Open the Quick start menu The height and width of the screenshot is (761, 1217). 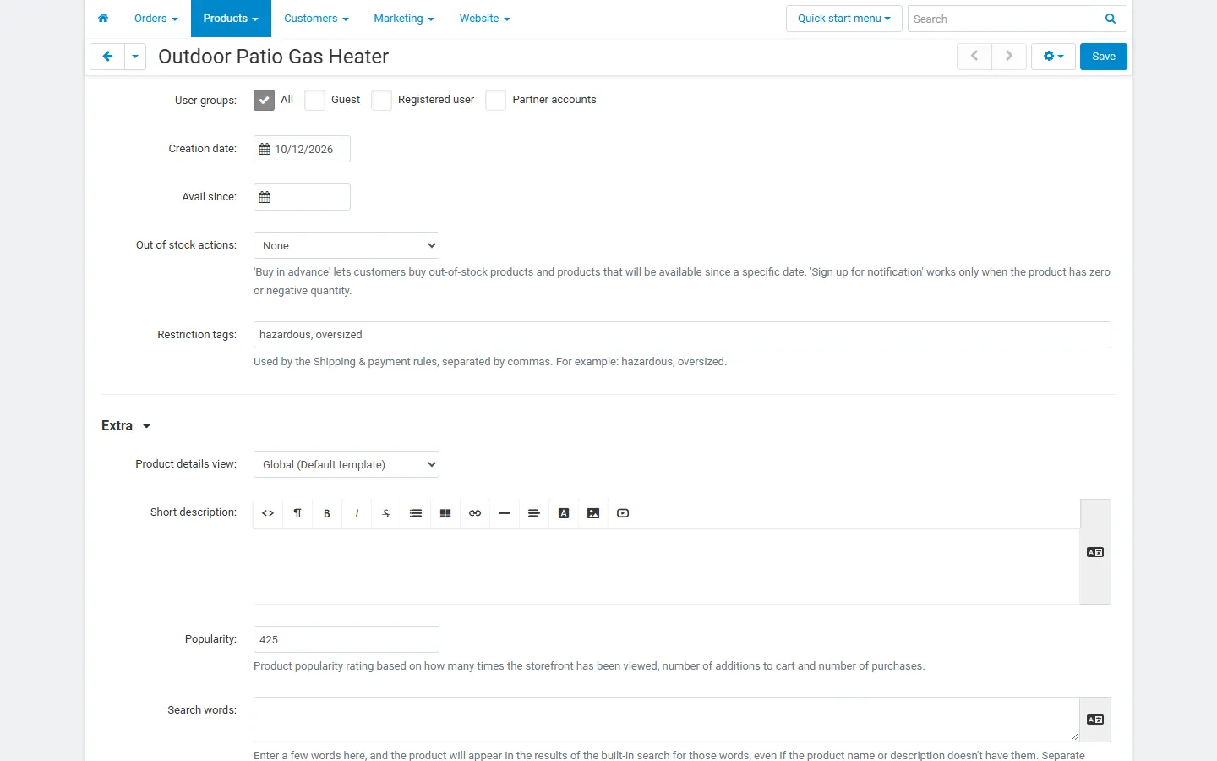pyautogui.click(x=844, y=19)
